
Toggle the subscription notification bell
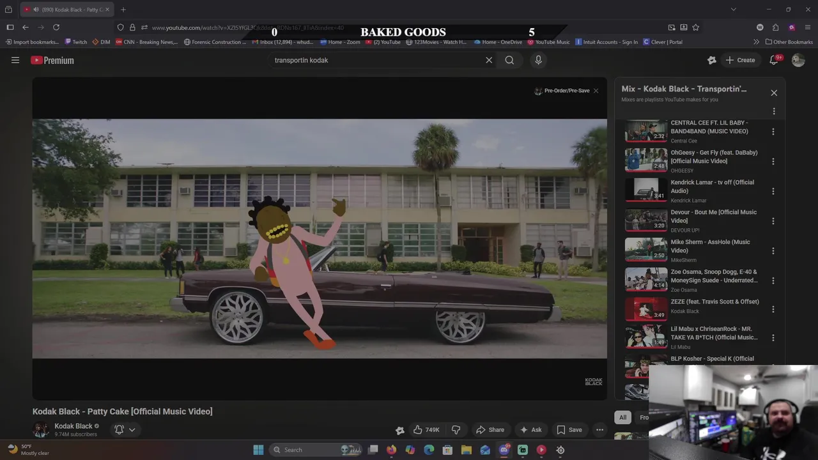(x=119, y=430)
